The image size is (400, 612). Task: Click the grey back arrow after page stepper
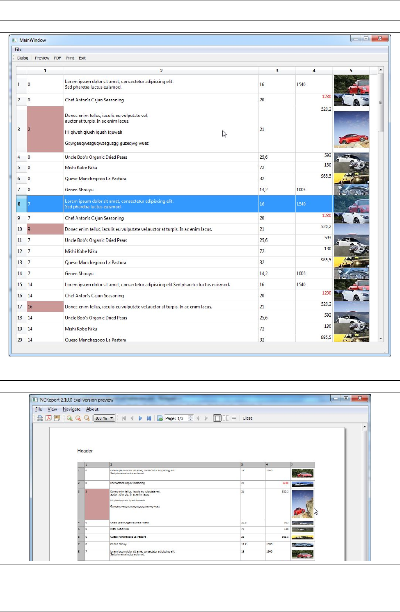[198, 418]
